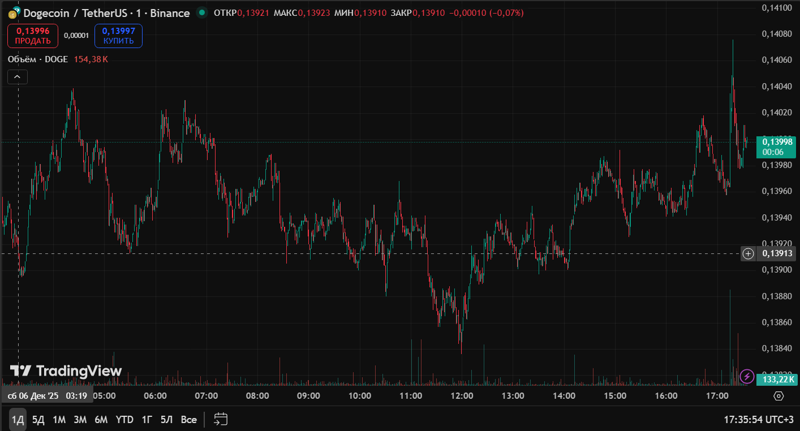
Task: Open the go-to-date calendar icon
Action: click(x=221, y=419)
